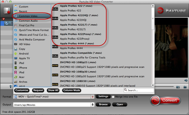This screenshot has height=115, width=189.
Task: Select DVCPRO HD 1080p25 (.mov) format
Action: [78, 62]
